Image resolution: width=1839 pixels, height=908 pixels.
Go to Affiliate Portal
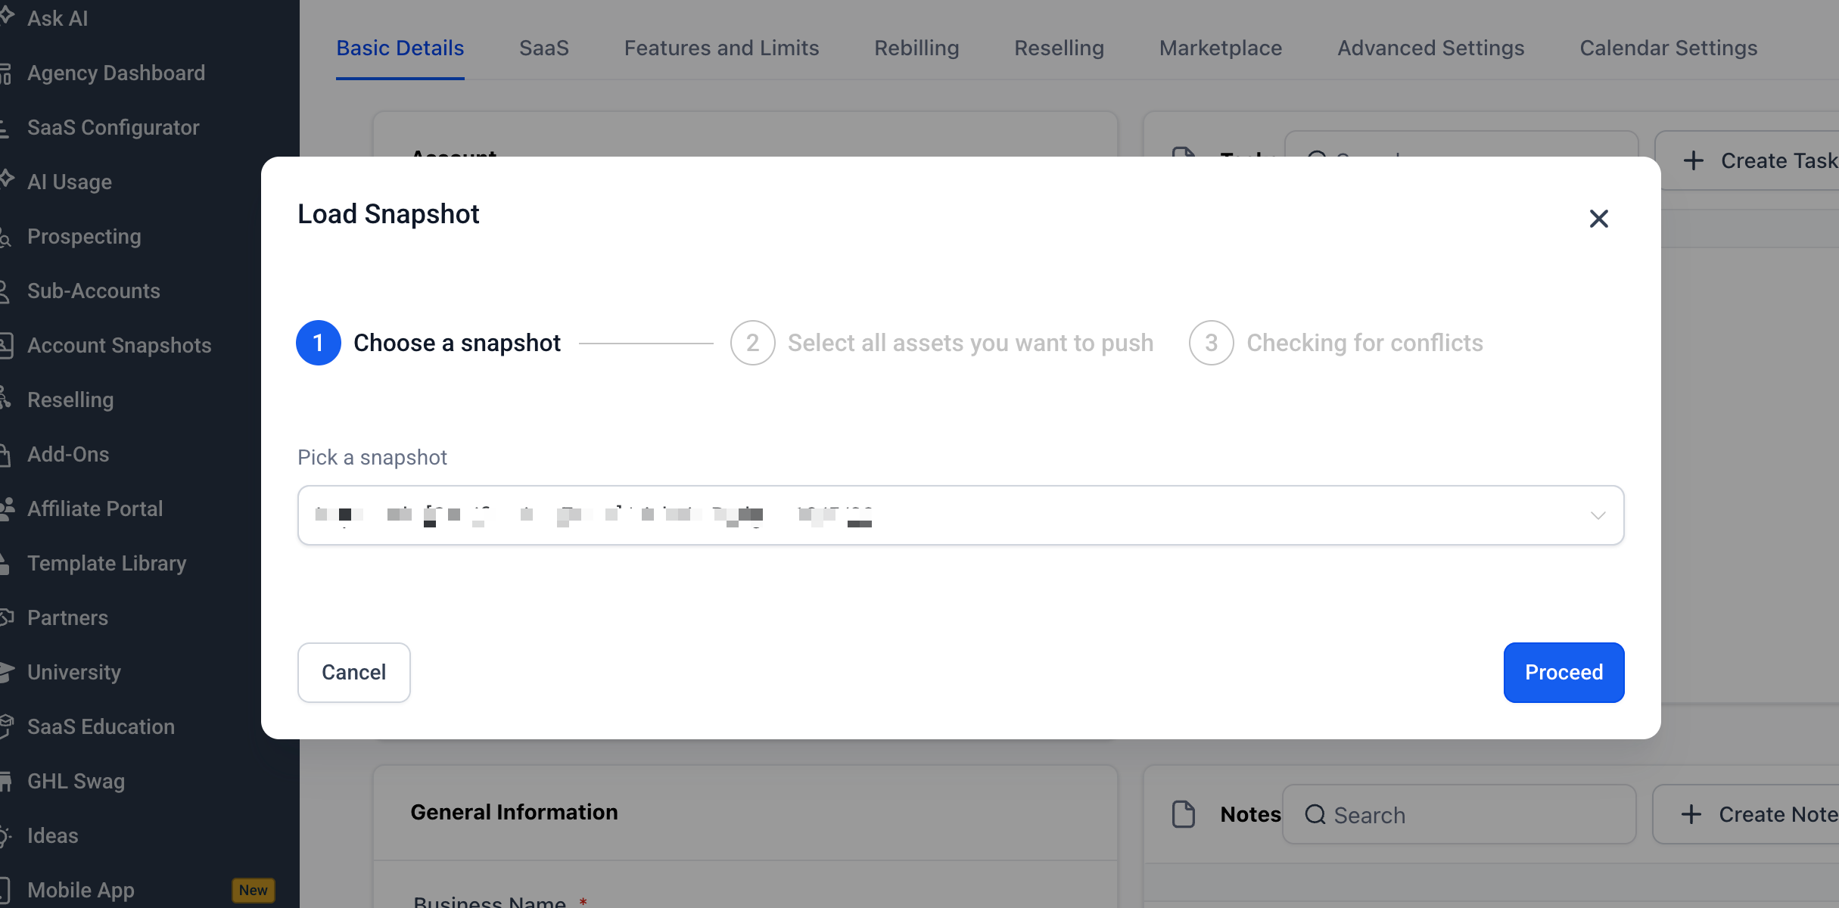point(95,508)
